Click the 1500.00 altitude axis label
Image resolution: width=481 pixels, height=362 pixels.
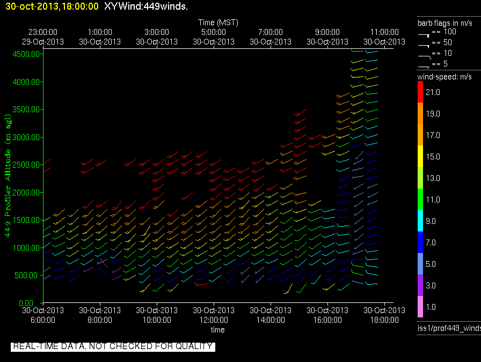point(26,220)
